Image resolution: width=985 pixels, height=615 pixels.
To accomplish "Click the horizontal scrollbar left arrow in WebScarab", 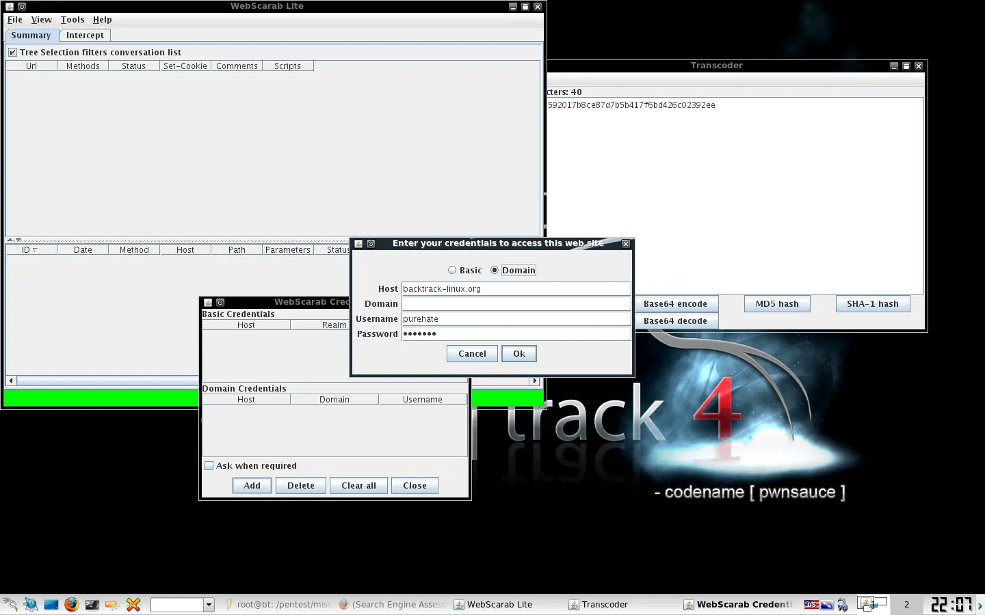I will click(x=11, y=381).
